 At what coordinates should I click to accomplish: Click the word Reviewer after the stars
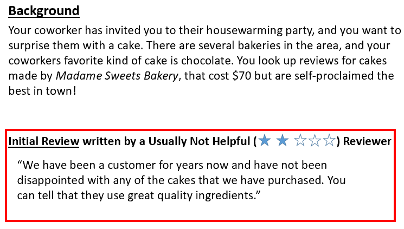coord(367,142)
